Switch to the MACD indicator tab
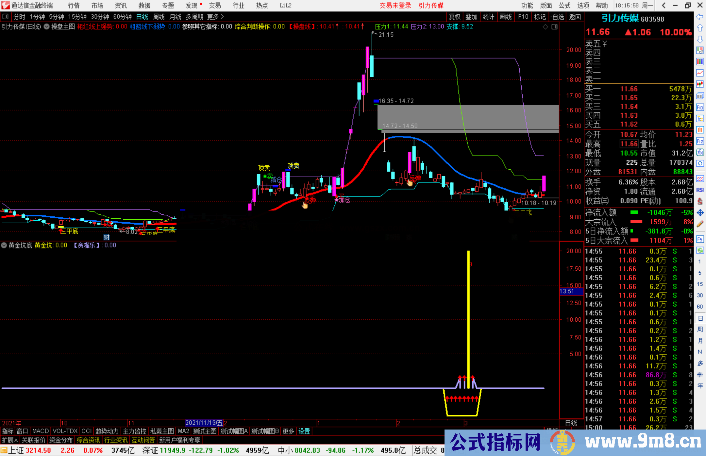The width and height of the screenshot is (706, 456). click(x=40, y=431)
